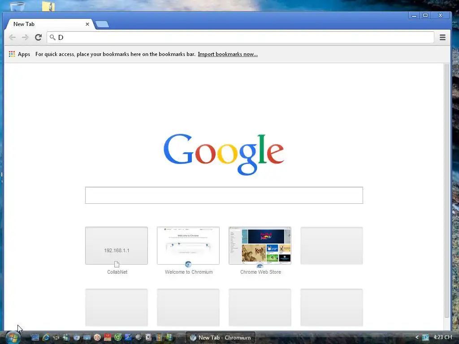The image size is (459, 344).
Task: Click the Google search box
Action: point(224,195)
